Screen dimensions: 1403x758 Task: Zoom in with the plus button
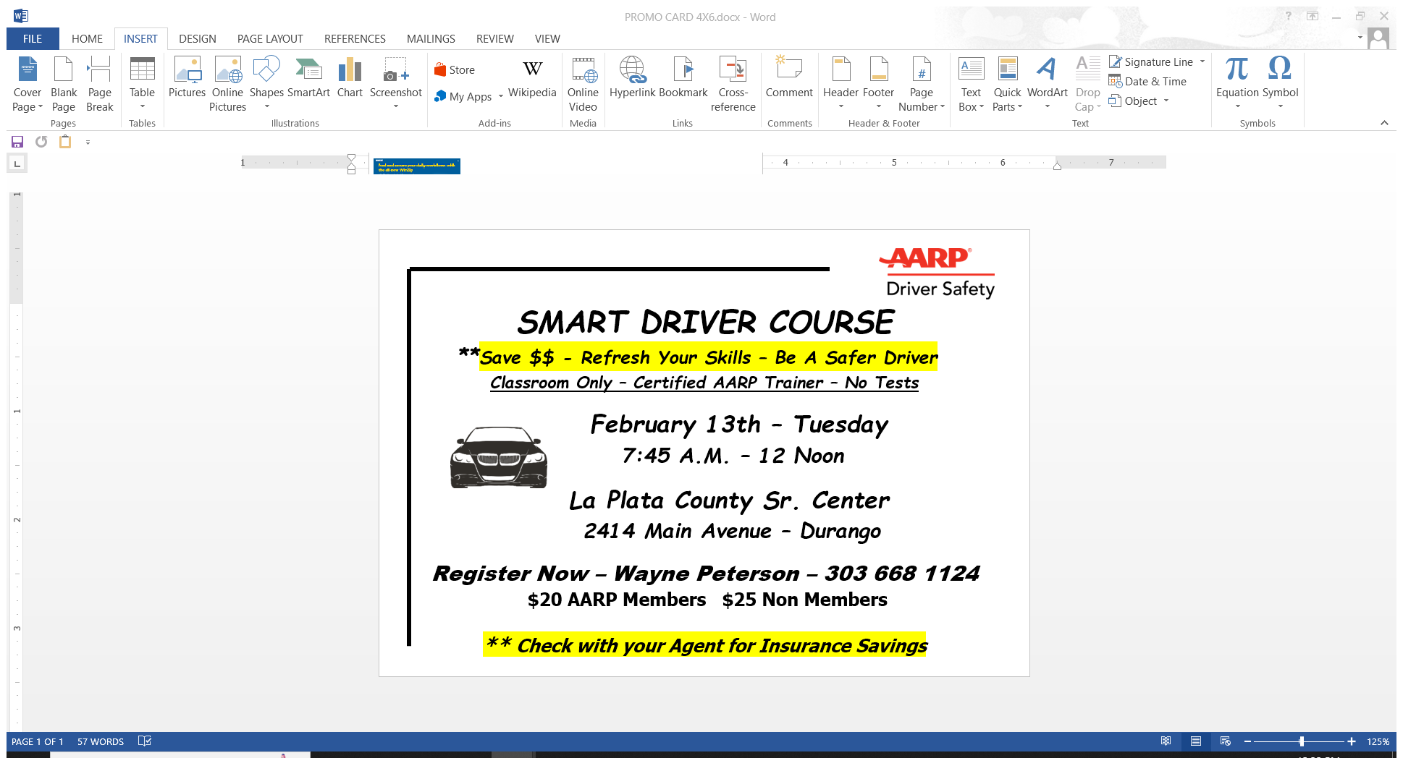coord(1351,741)
